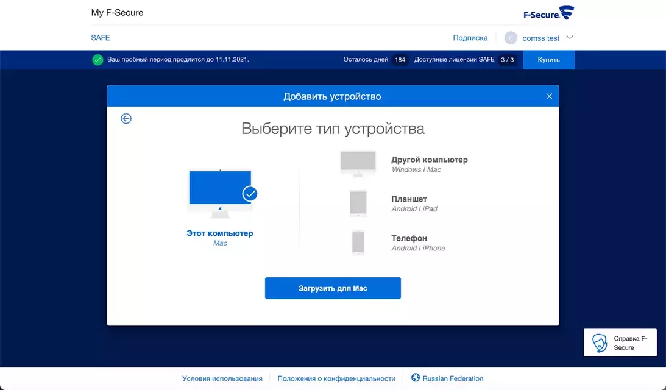The image size is (666, 390).
Task: Select the Этот компьютер label
Action: 219,233
